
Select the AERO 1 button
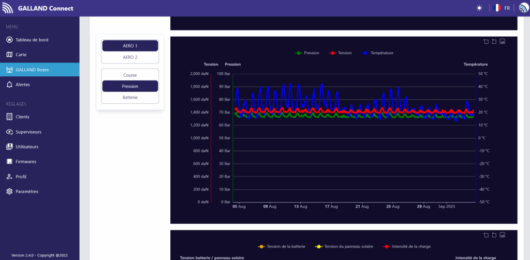click(x=130, y=46)
